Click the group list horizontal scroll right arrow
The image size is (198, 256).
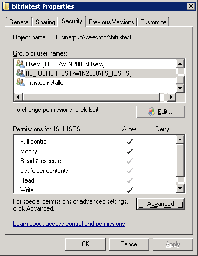172,97
